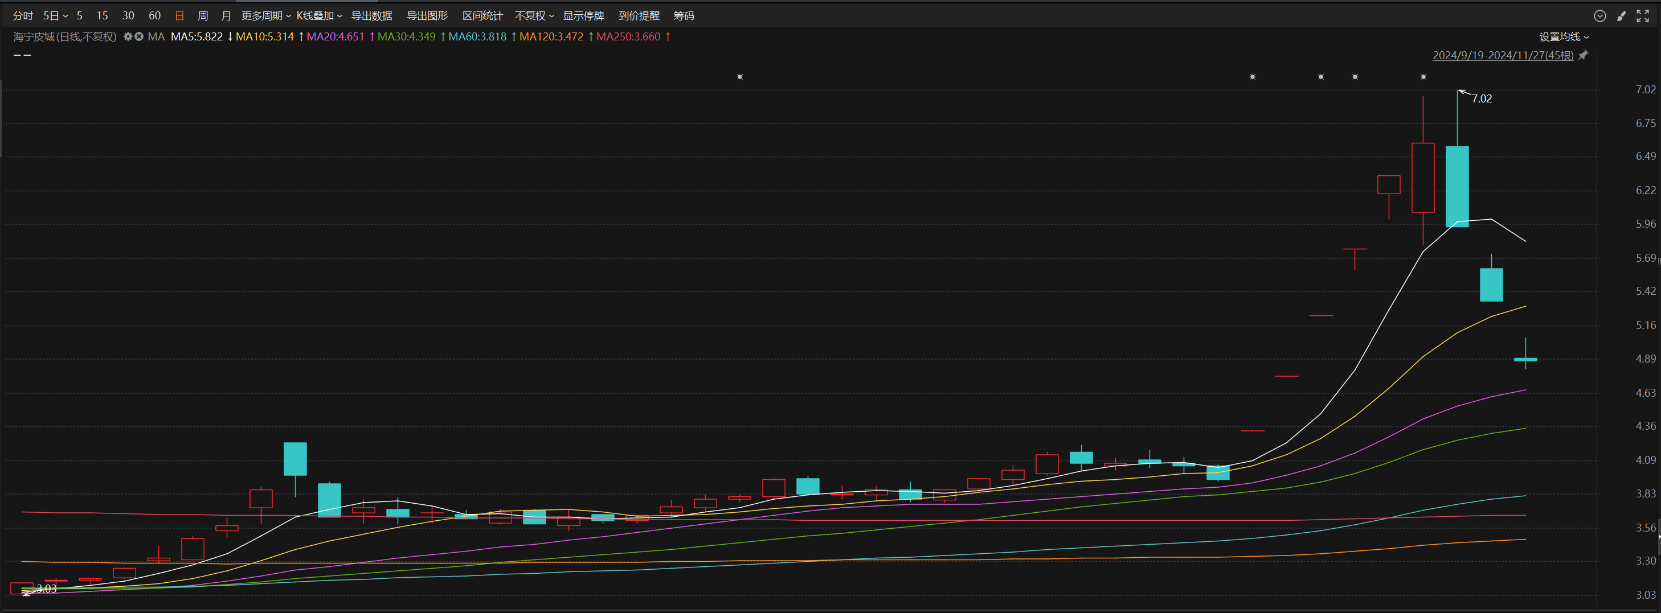The image size is (1661, 613).
Task: Open the 筹码 chip distribution tab
Action: coord(684,15)
